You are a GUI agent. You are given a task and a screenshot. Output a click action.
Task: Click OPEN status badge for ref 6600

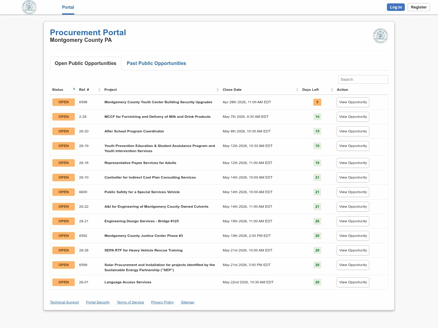(x=64, y=192)
